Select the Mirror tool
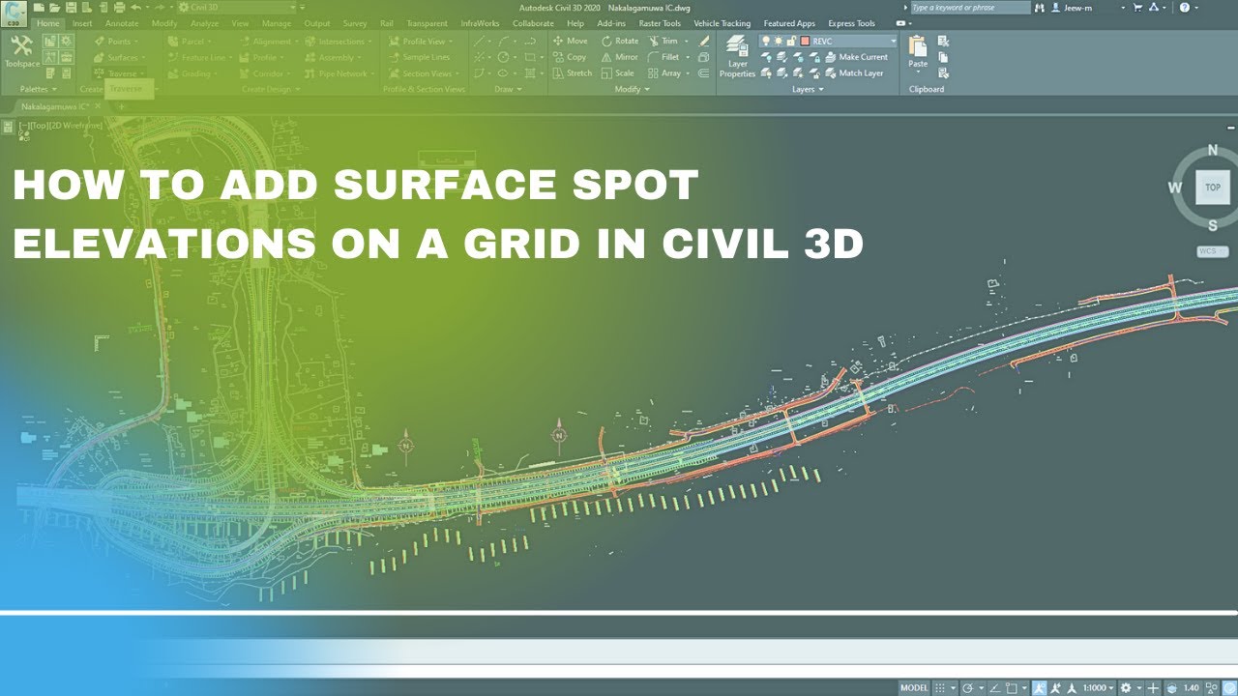Viewport: 1238px width, 696px height. point(619,57)
